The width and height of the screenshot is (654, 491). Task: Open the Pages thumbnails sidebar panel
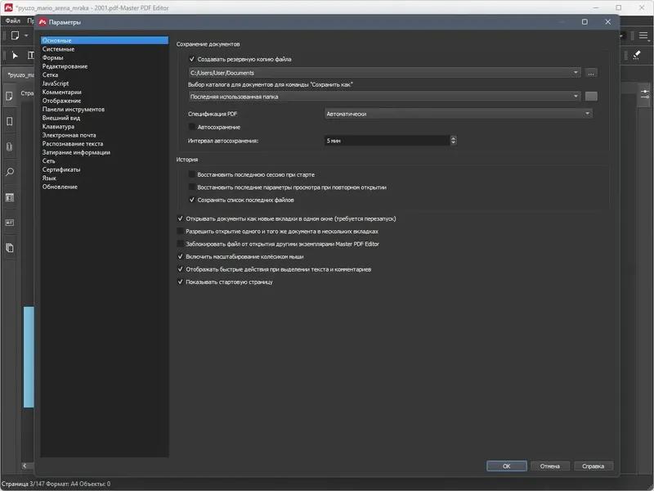coord(10,97)
